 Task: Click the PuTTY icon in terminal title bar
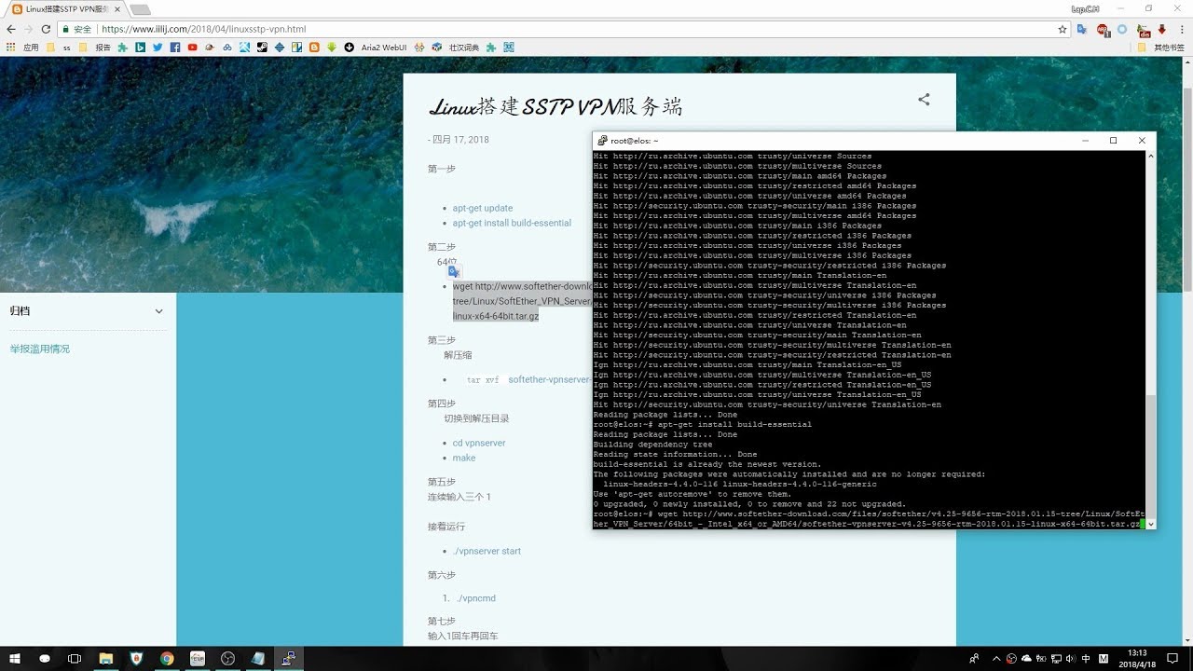click(603, 141)
